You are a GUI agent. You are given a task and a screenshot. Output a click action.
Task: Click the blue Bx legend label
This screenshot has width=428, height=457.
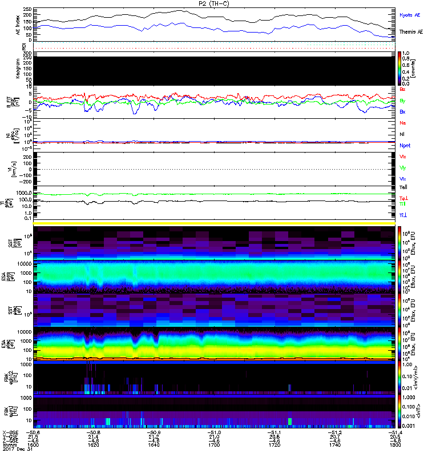click(403, 112)
